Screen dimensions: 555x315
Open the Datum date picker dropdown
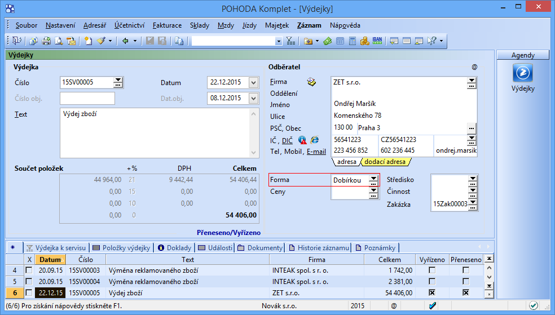pyautogui.click(x=253, y=83)
